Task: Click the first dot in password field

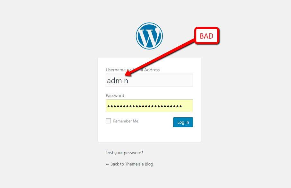Action: pos(109,106)
